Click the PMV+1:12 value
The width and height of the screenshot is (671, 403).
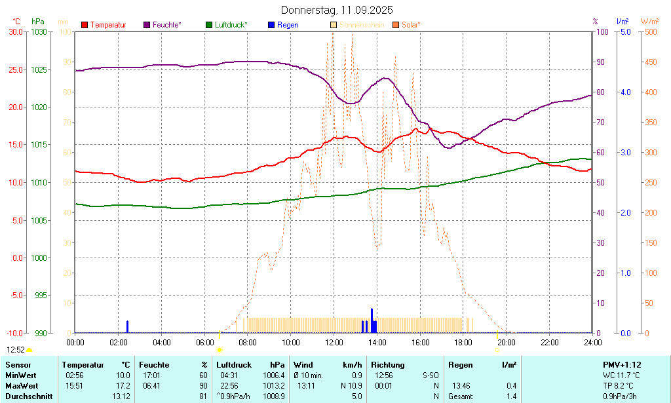coord(622,365)
